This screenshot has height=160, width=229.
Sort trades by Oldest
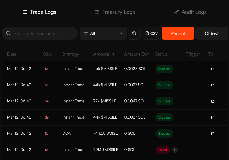tap(211, 33)
